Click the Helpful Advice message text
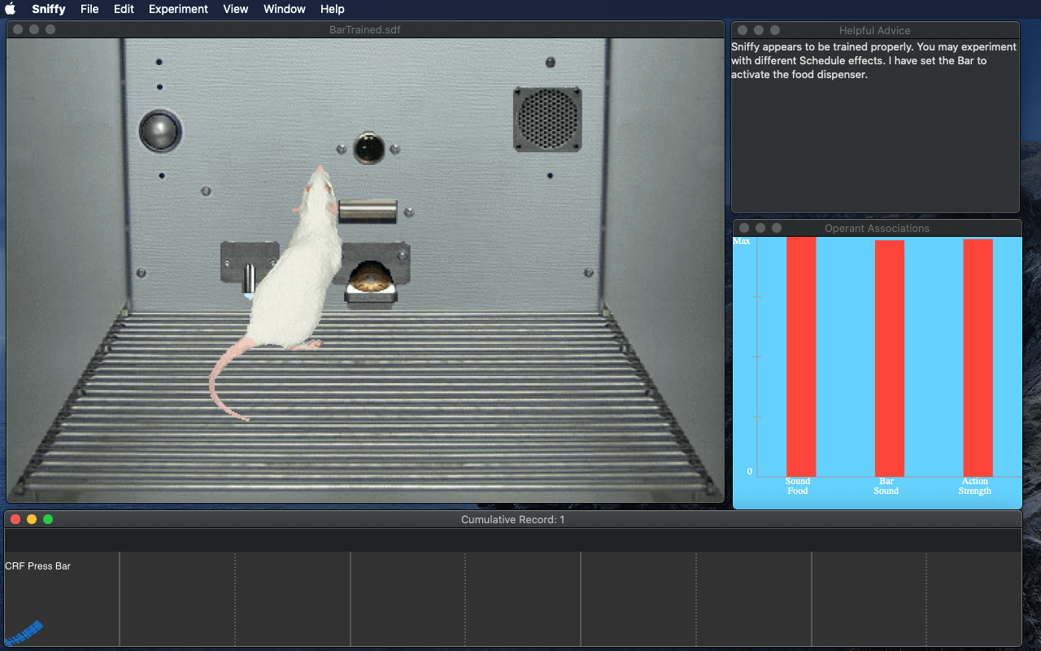The width and height of the screenshot is (1041, 651). tap(873, 60)
